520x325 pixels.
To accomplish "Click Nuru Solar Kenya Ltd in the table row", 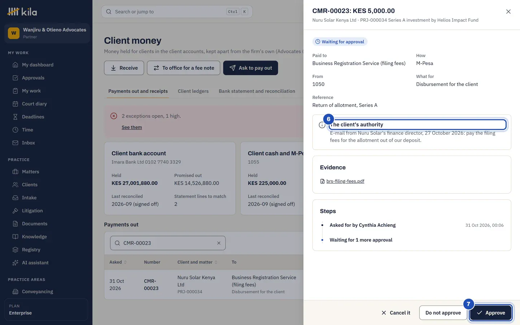I will 196,281.
